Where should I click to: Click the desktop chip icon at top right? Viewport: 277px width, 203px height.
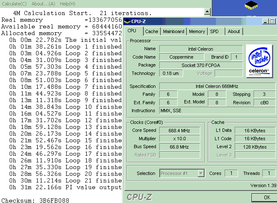pyautogui.click(x=251, y=5)
